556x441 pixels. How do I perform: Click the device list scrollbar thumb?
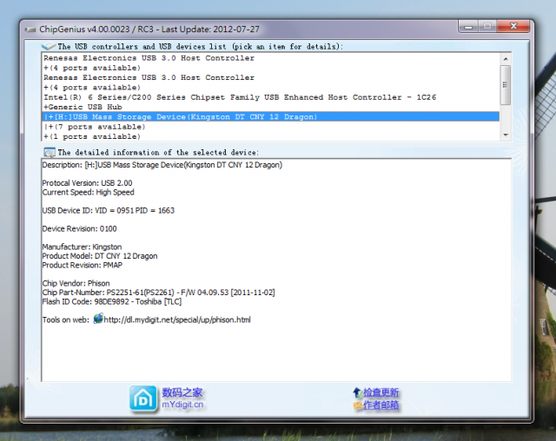point(506,85)
